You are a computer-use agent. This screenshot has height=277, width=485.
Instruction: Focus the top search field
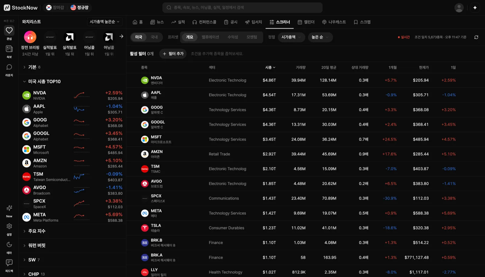pyautogui.click(x=242, y=8)
